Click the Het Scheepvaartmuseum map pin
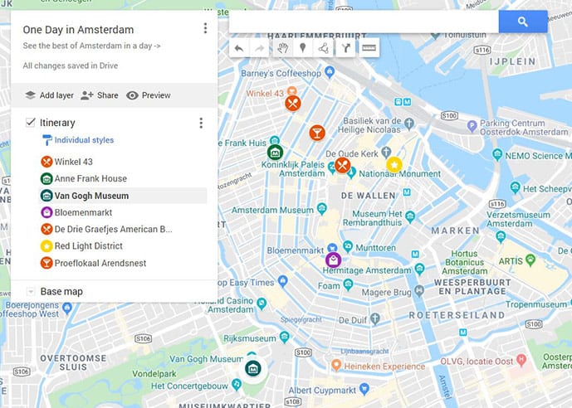Viewport: 572px width, 408px height. [x=515, y=187]
